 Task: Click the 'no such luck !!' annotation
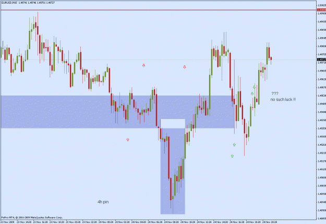283,100
